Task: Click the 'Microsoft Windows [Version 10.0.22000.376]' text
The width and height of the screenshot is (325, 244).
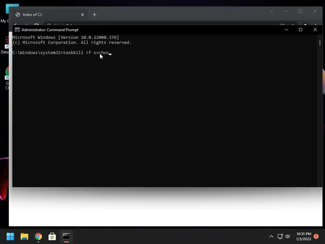Action: tap(66, 37)
